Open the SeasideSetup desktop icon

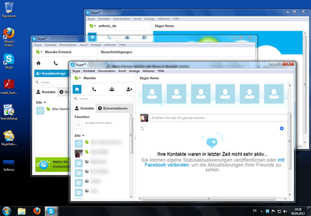9,112
